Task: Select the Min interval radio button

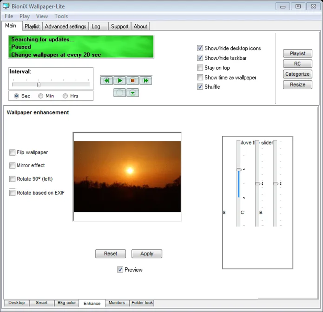Action: tap(41, 96)
